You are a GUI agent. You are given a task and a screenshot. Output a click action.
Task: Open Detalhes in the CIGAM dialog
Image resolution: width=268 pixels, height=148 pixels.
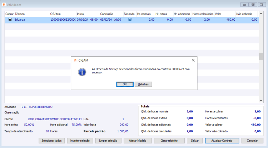point(143,84)
